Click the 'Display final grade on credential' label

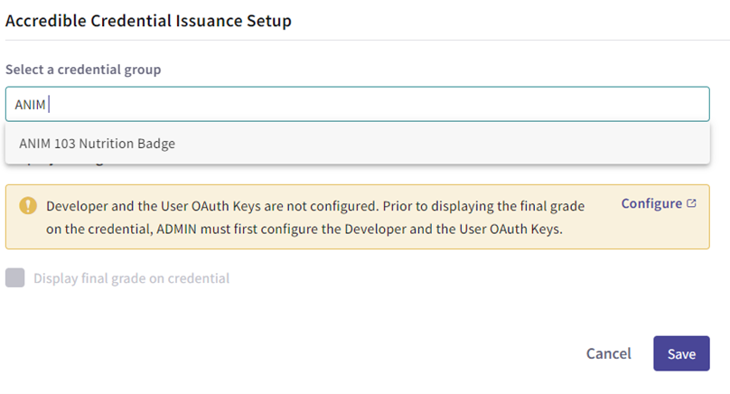(131, 278)
